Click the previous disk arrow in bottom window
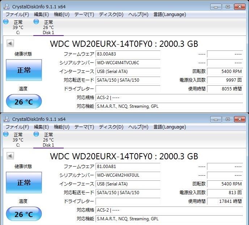Screen dimensions: 249x225 10,156
